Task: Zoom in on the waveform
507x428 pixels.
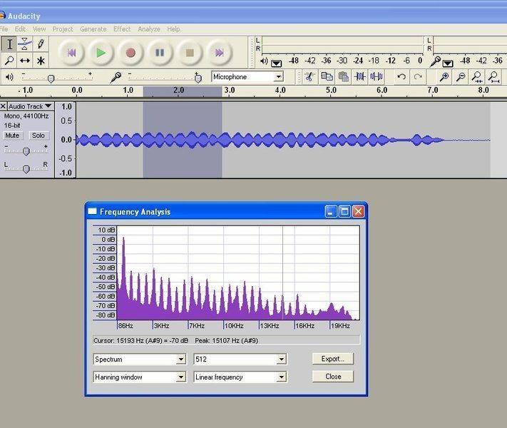Action: 444,76
